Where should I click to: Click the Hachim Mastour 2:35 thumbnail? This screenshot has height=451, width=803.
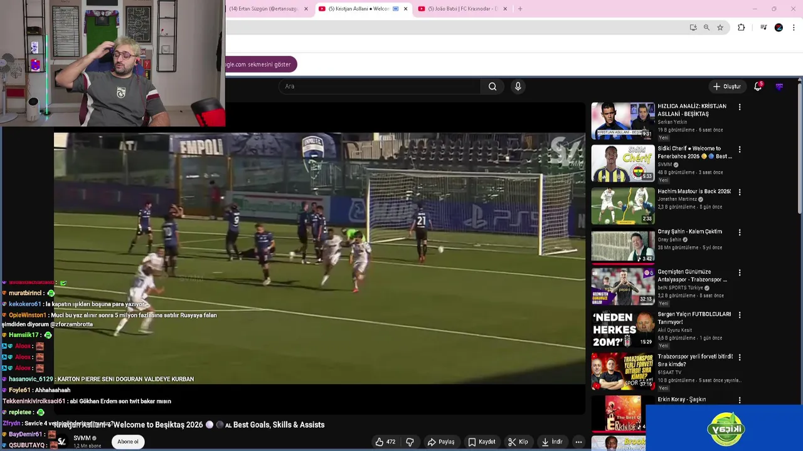pyautogui.click(x=623, y=205)
